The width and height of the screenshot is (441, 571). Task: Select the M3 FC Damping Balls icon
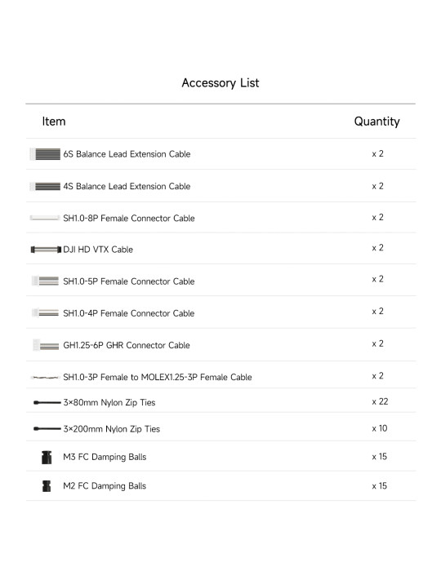tap(47, 458)
